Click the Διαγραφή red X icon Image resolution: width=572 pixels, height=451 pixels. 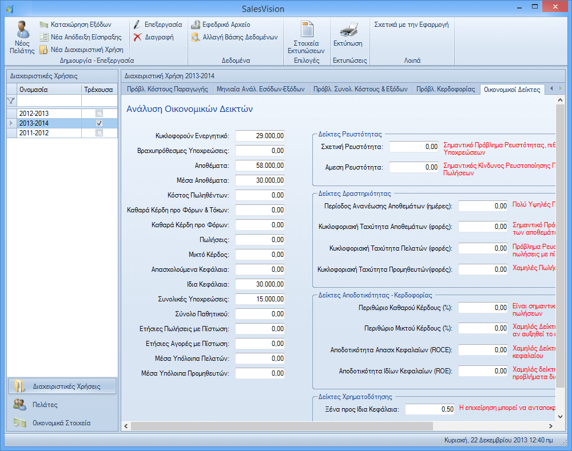137,37
